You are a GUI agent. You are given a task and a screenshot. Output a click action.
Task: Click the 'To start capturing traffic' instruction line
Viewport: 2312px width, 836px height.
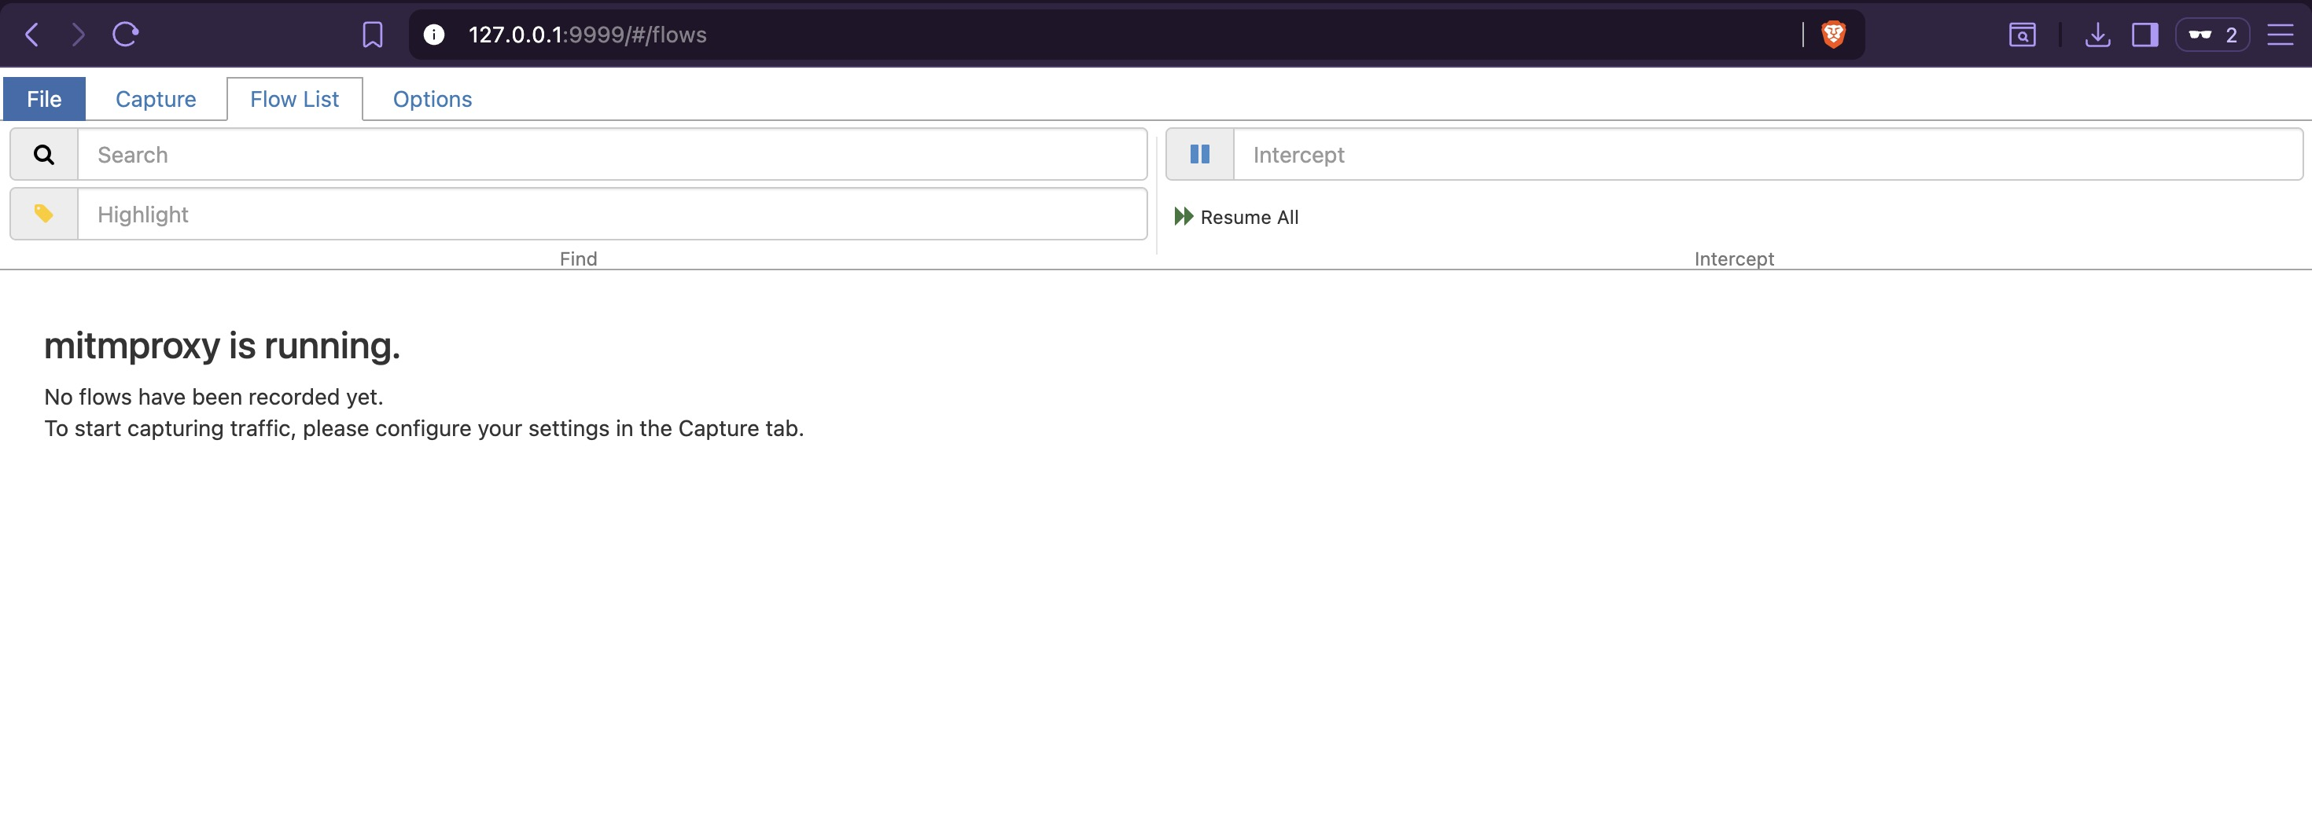click(424, 428)
